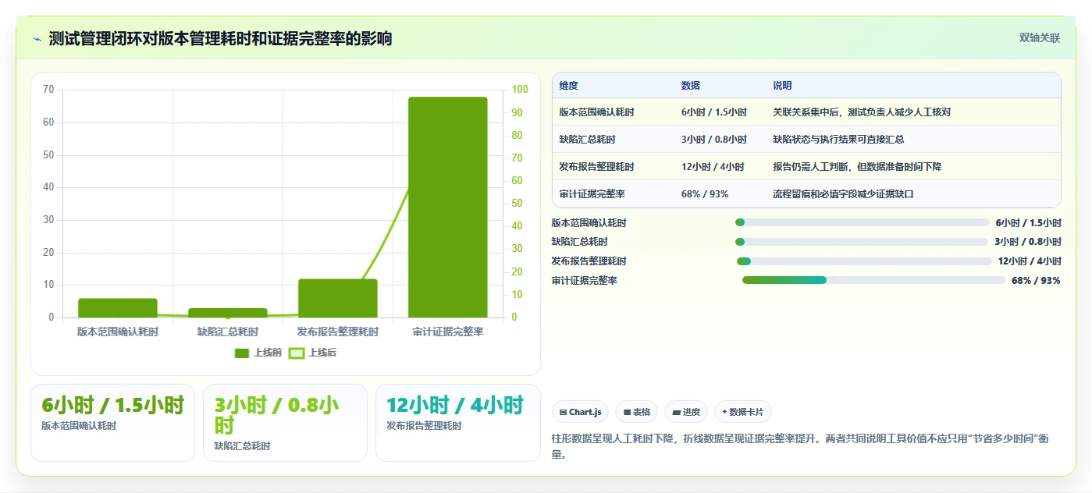Click the 版本范围确认耗时 progress bar
This screenshot has width=1092, height=493.
click(x=863, y=222)
